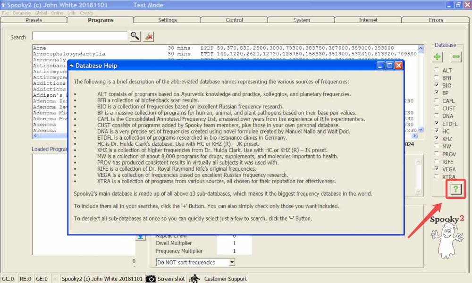The width and height of the screenshot is (472, 283).
Task: Click the magnifier search icon
Action: coord(135,37)
